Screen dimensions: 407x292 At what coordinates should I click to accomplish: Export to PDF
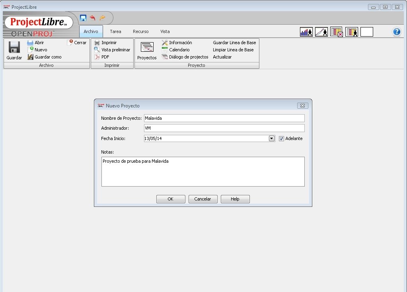[102, 57]
